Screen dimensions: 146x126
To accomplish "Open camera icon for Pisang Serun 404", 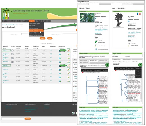I will pos(12,58).
